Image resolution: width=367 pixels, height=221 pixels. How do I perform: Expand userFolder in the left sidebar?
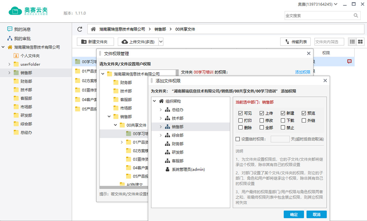(x=9, y=64)
